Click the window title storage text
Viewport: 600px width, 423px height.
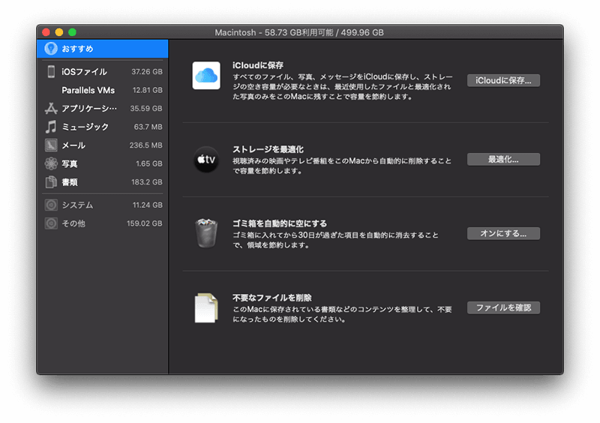(299, 32)
